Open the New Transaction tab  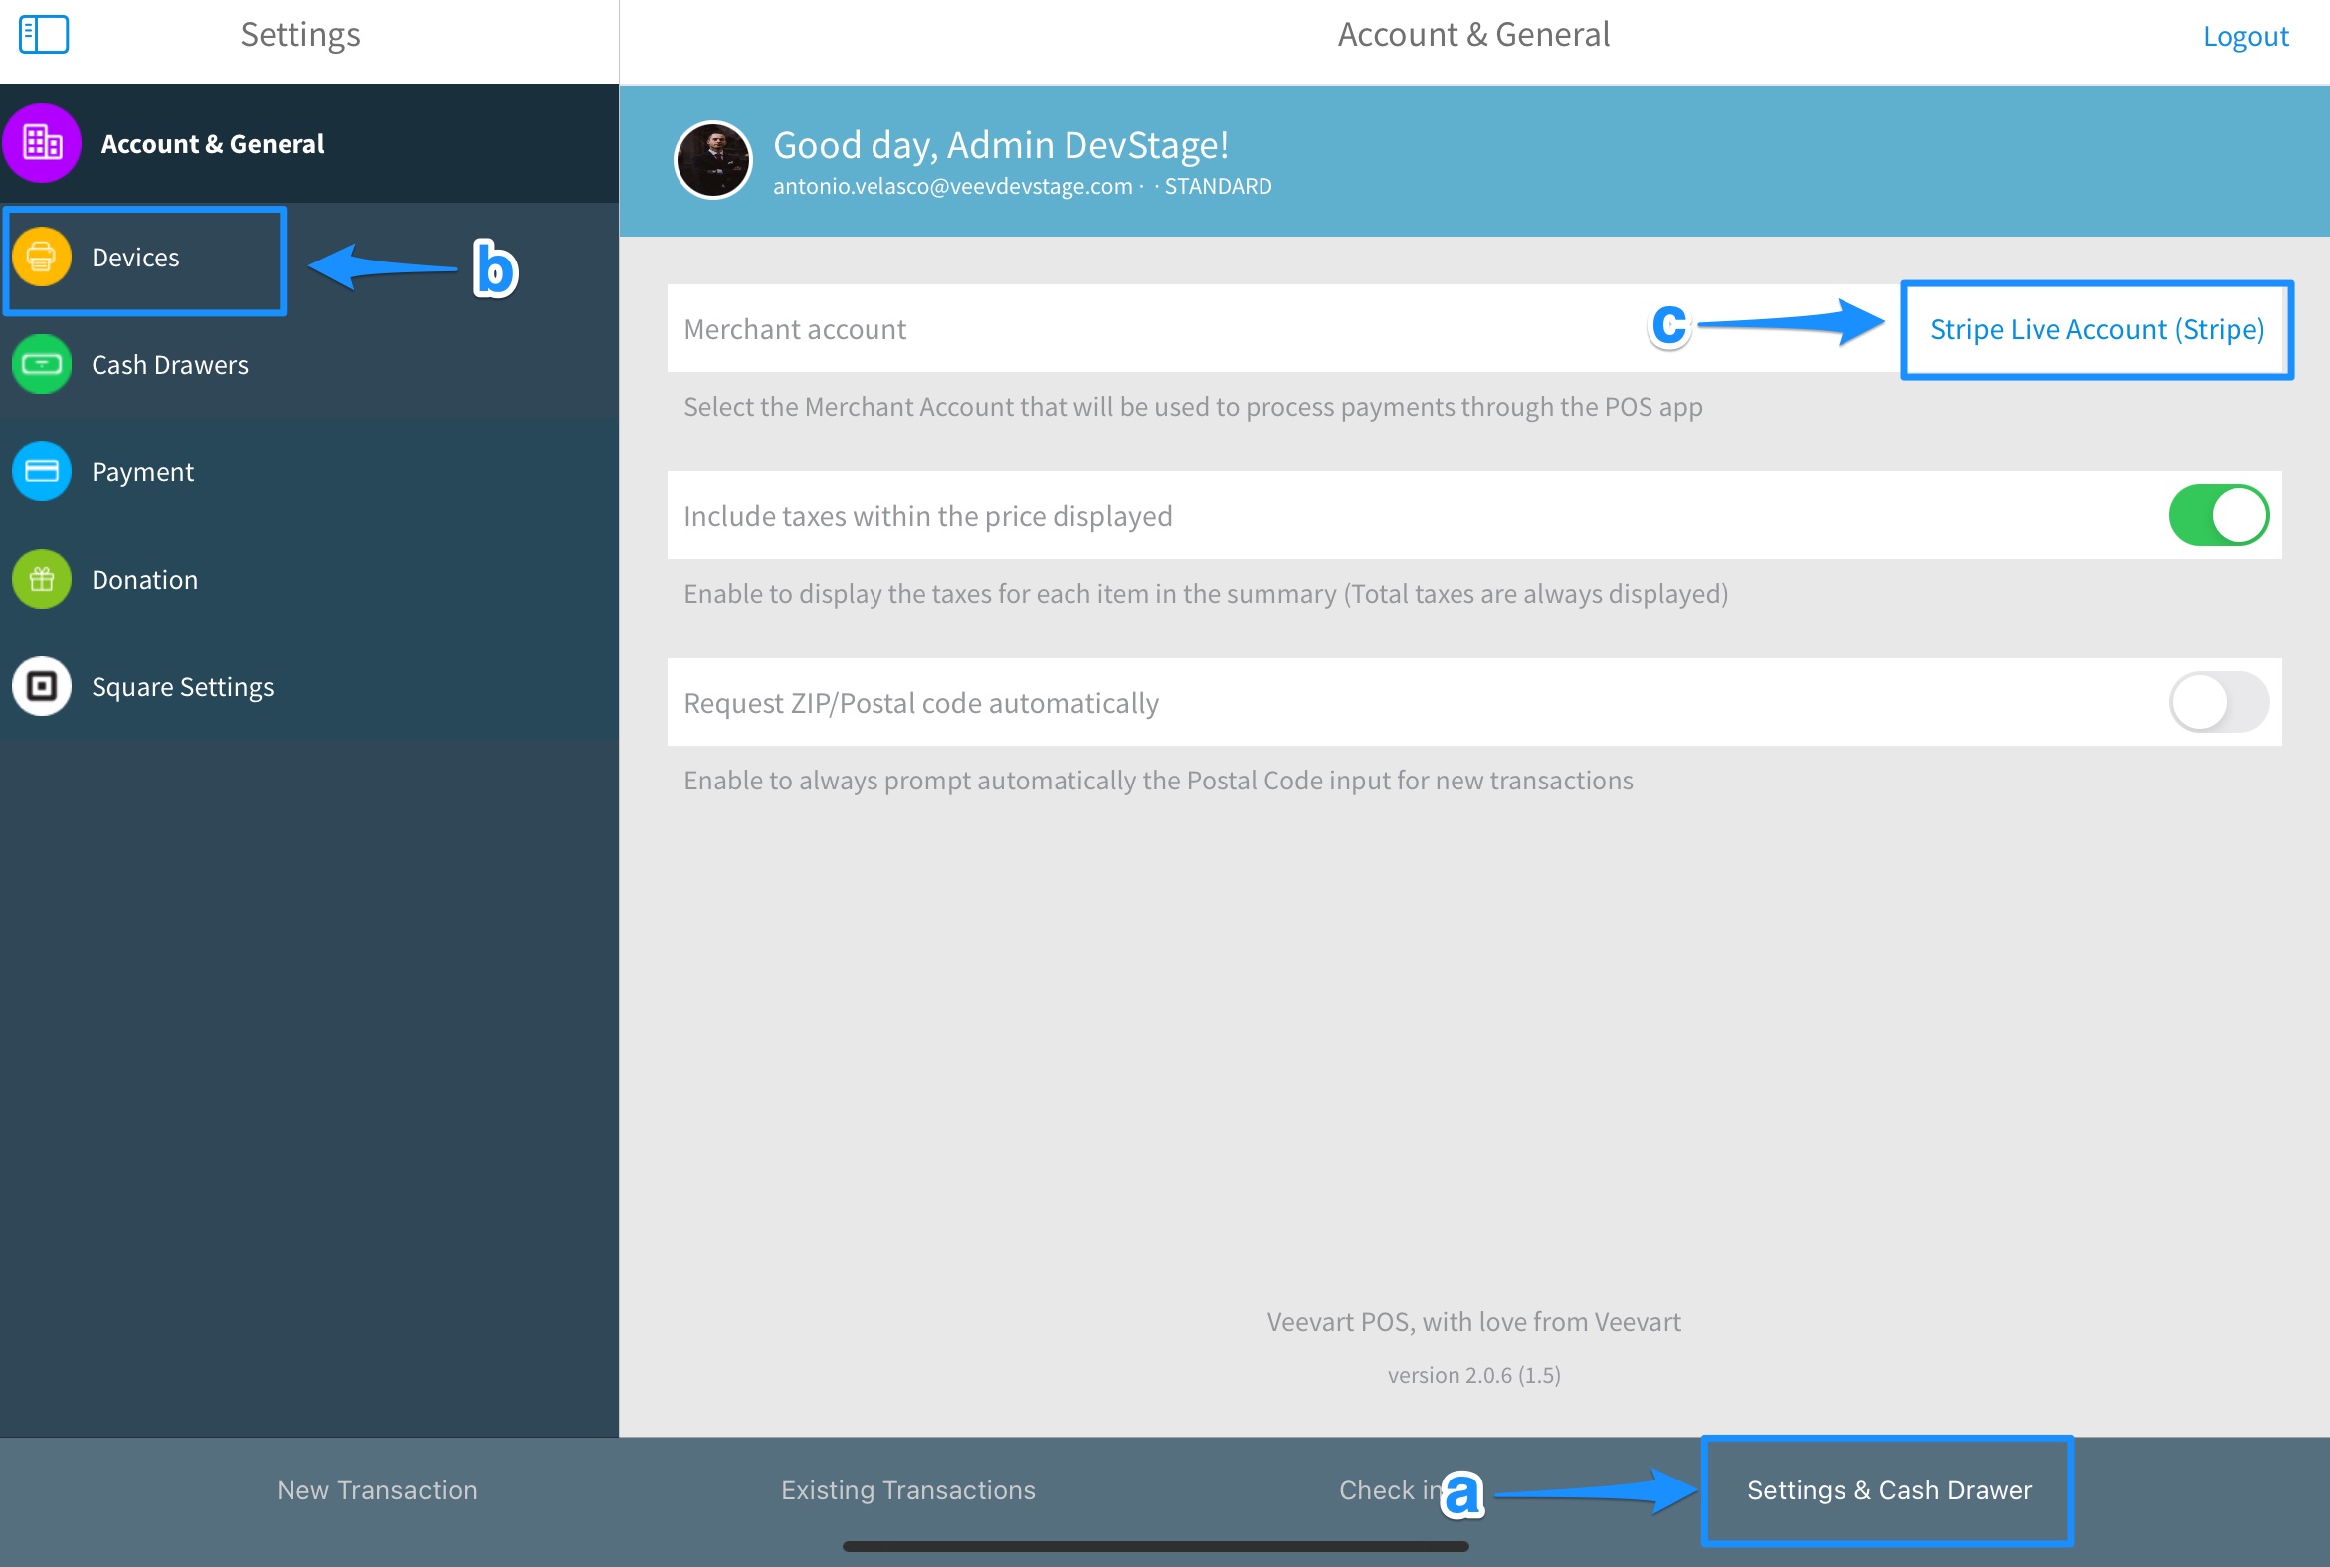click(377, 1490)
